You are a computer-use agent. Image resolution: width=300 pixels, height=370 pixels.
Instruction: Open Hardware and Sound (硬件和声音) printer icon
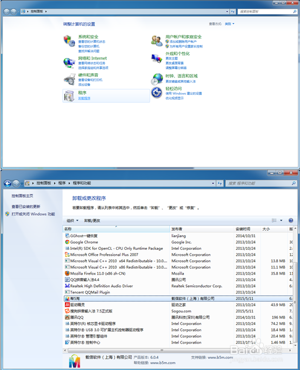pos(69,79)
